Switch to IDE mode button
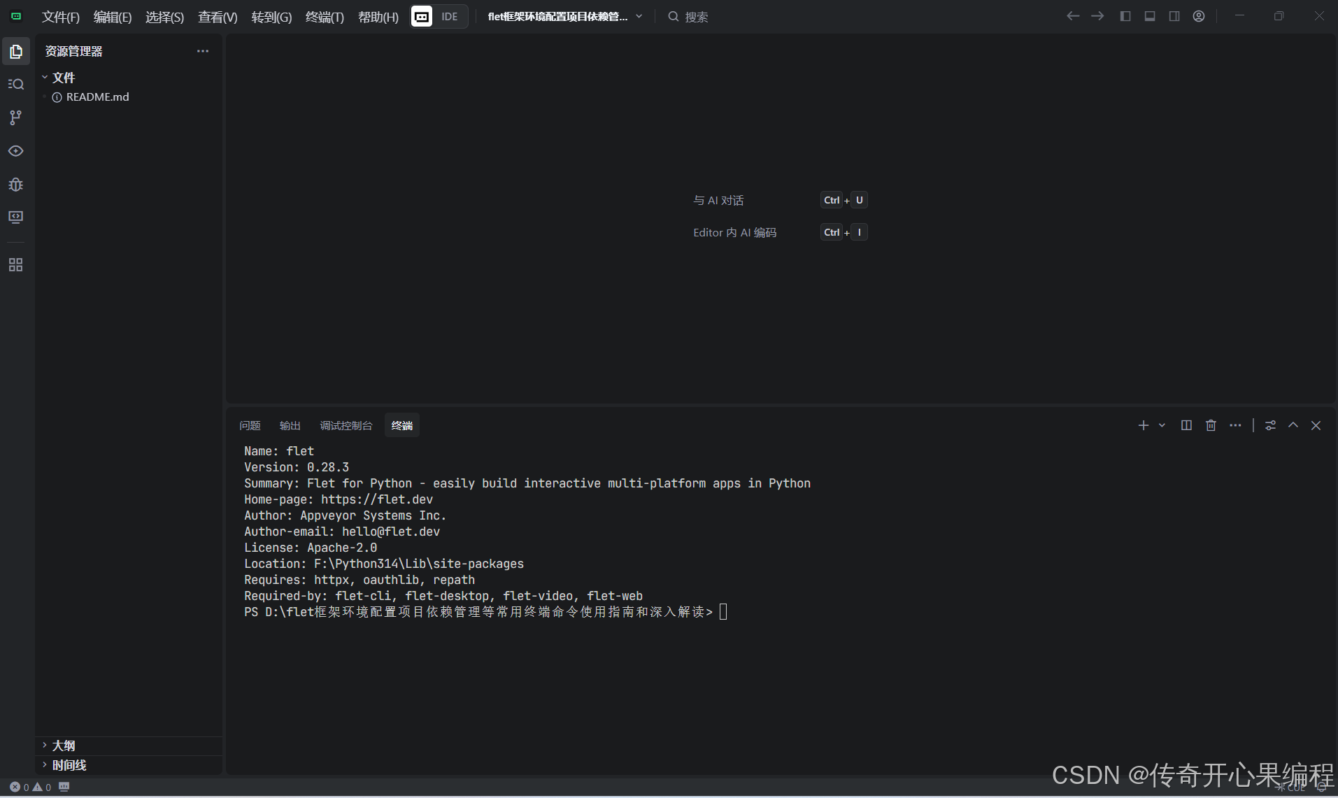 point(439,16)
